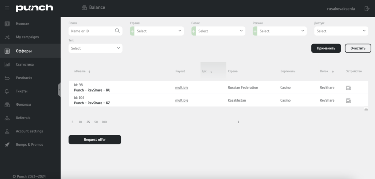Click device icon in Kazakhstan row
Screen dimensions: 375x179
[349, 101]
